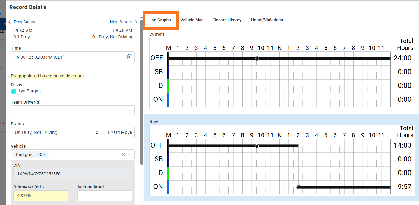Click the Lyn Burgan driver name

click(x=30, y=91)
